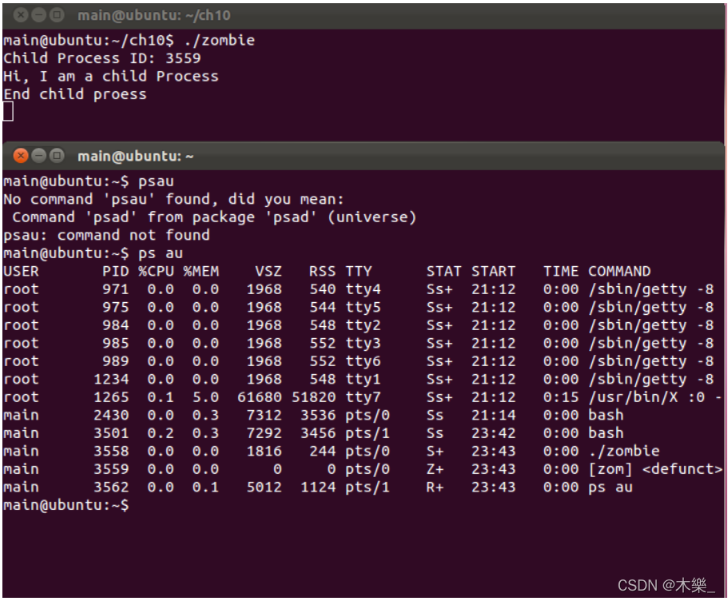728x601 pixels.
Task: Click the 'Child Process ID: 3559' line
Action: [102, 58]
